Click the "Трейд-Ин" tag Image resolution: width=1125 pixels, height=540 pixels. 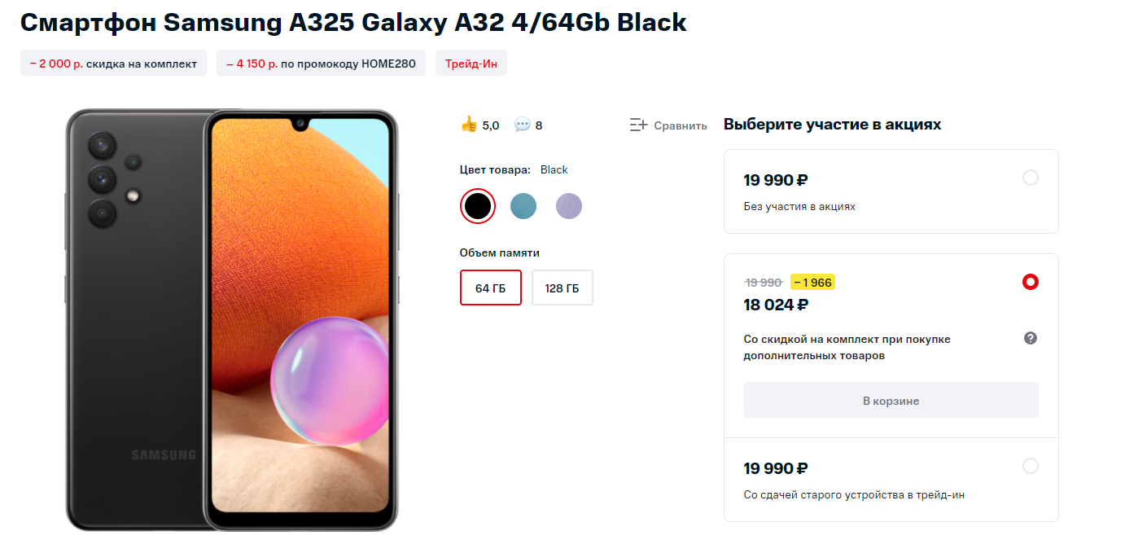tap(471, 64)
